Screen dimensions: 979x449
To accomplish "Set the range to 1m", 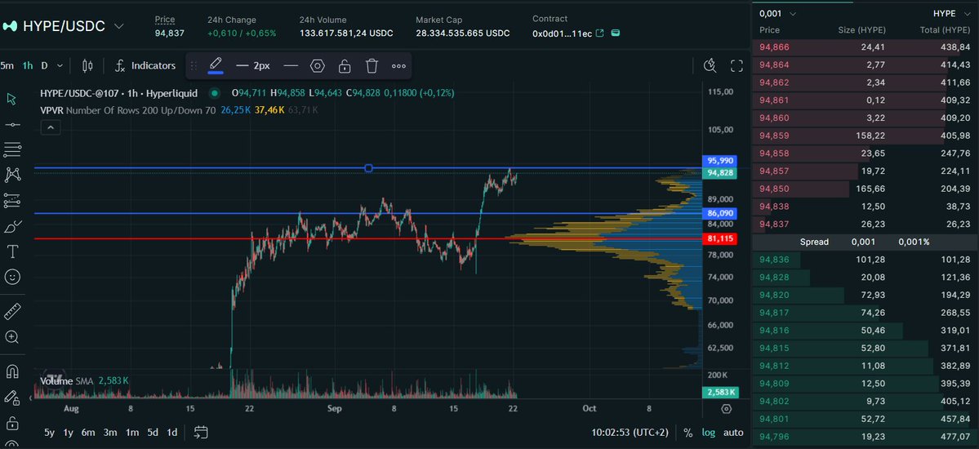I will [x=131, y=432].
